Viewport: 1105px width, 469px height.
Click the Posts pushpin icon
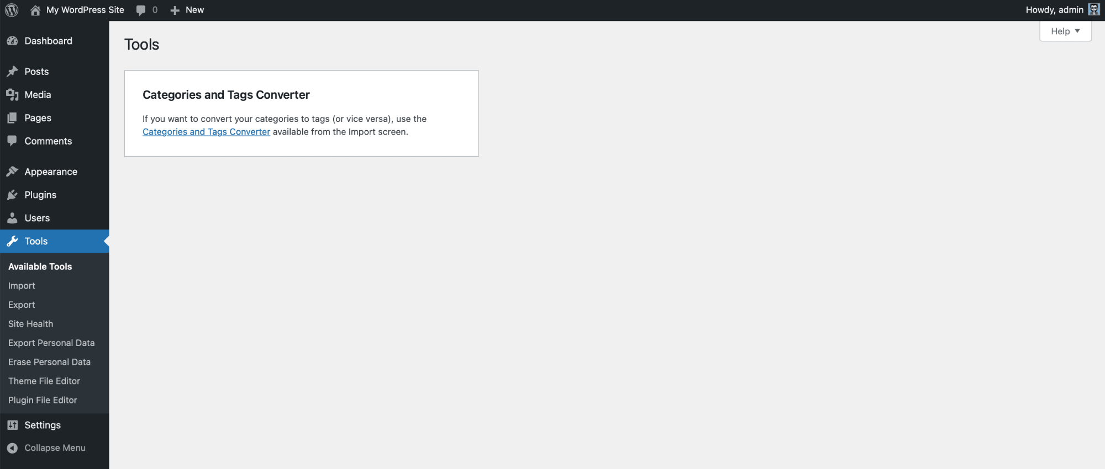pos(12,72)
